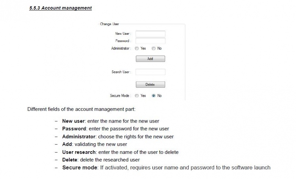Focus the Password input box
This screenshot has width=296, height=179.
pos(150,41)
